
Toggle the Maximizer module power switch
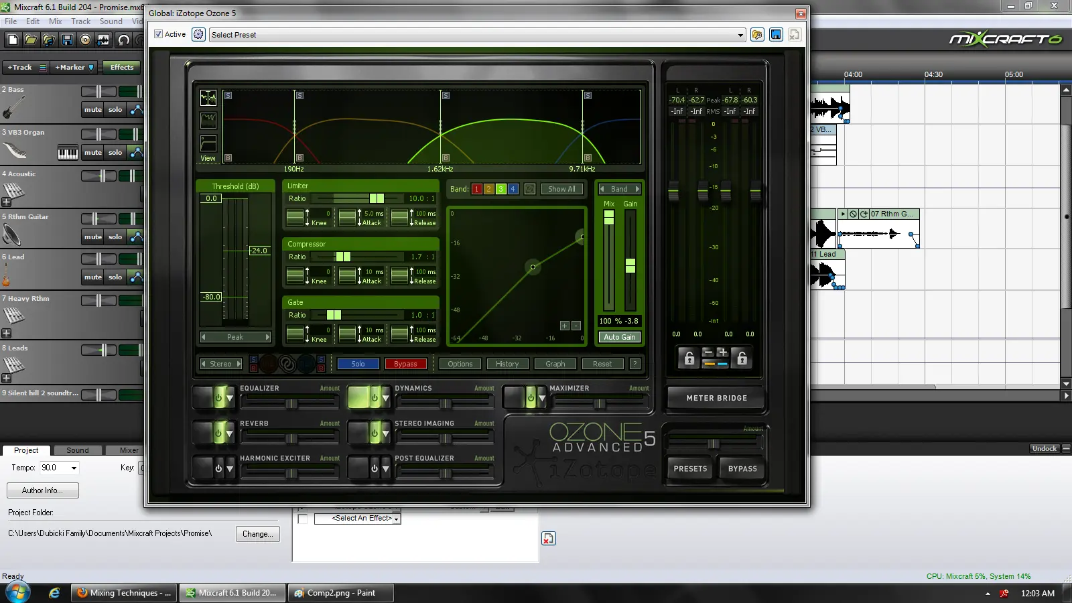531,398
